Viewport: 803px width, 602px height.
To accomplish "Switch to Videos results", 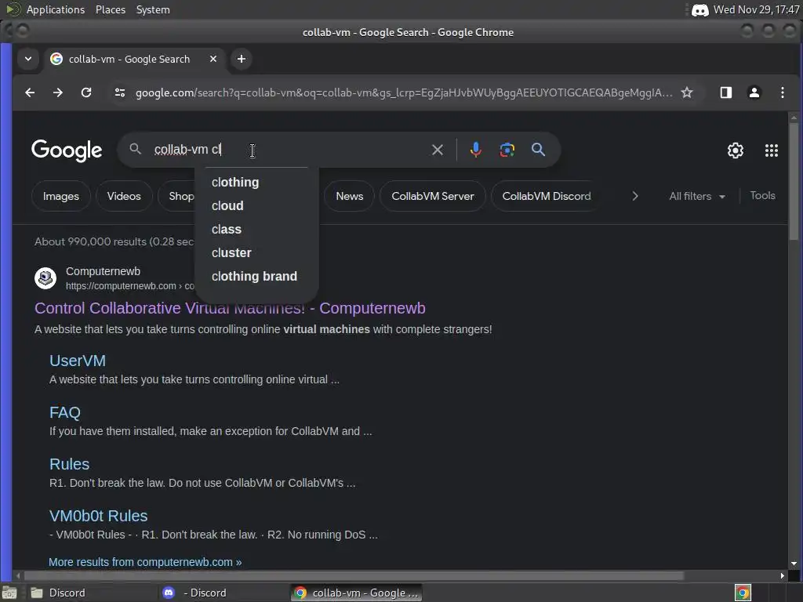I will 124,196.
